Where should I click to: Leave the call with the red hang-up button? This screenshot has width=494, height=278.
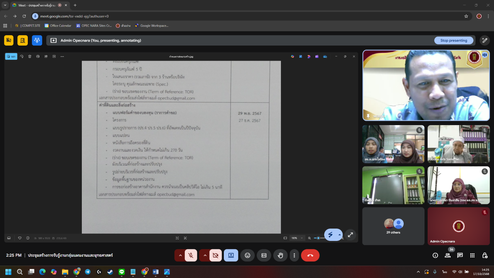(310, 255)
